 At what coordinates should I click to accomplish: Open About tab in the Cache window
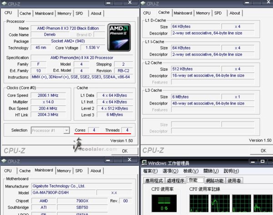click(x=235, y=13)
